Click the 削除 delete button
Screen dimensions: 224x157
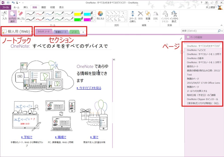[141, 15]
